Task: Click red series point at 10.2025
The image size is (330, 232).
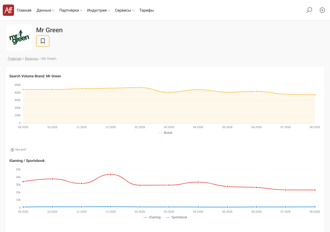Action: (x=52, y=179)
